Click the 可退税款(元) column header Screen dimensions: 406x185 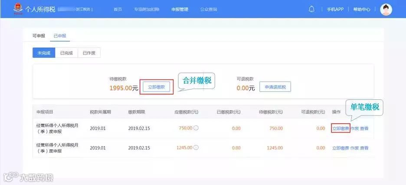coord(313,112)
